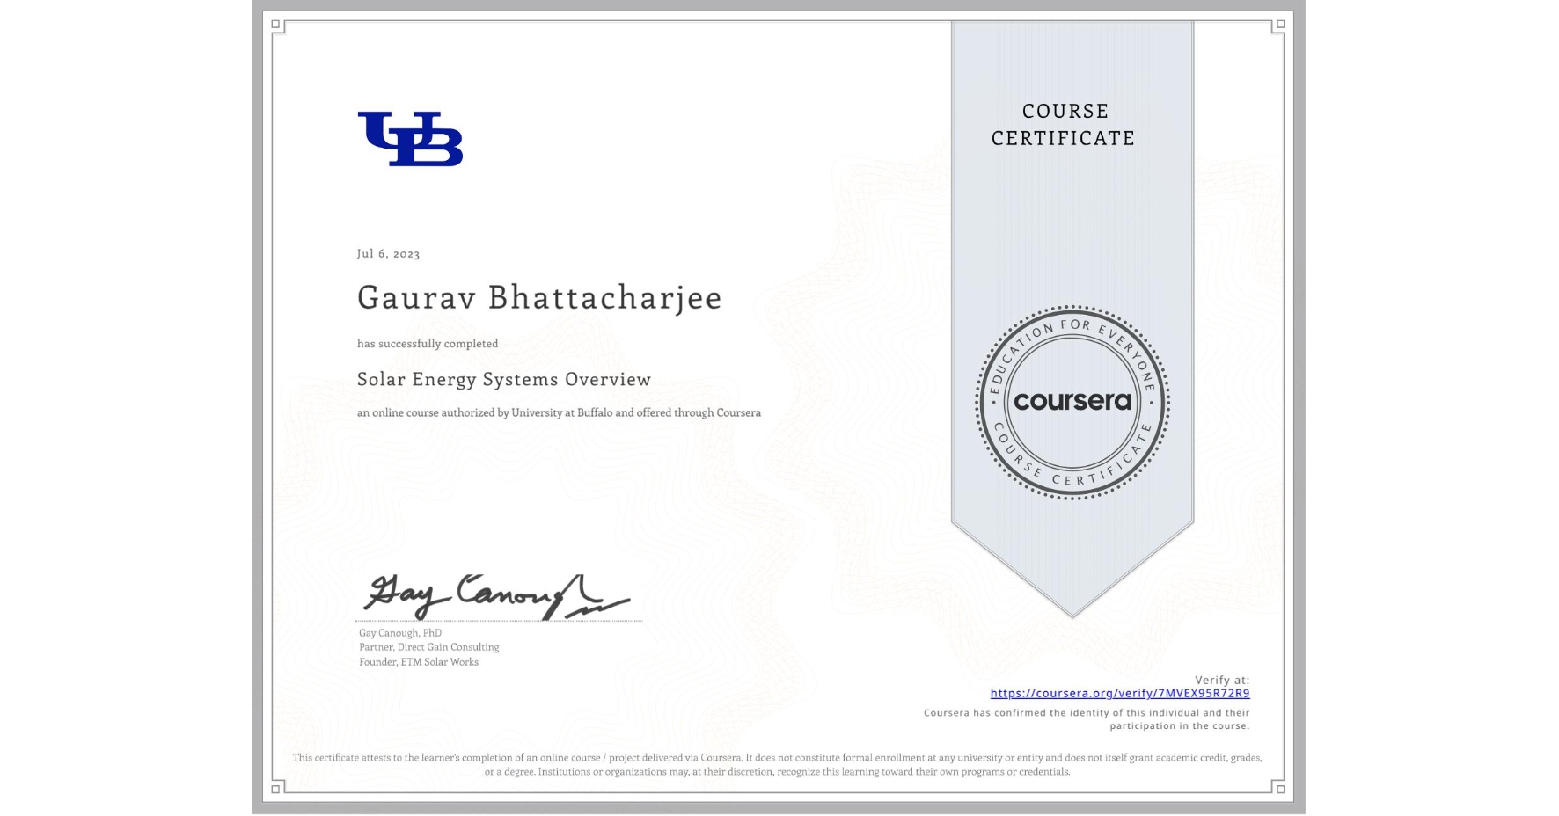Click the 'Verify at:' label
The height and width of the screenshot is (816, 1559).
point(1222,680)
